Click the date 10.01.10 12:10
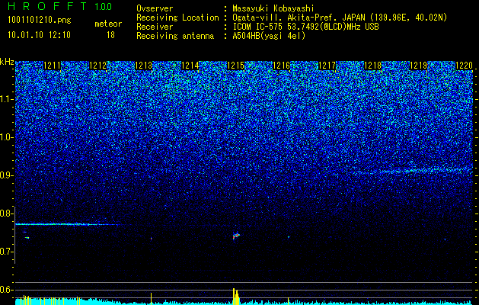Viewport: 479px width, 305px height. click(39, 35)
